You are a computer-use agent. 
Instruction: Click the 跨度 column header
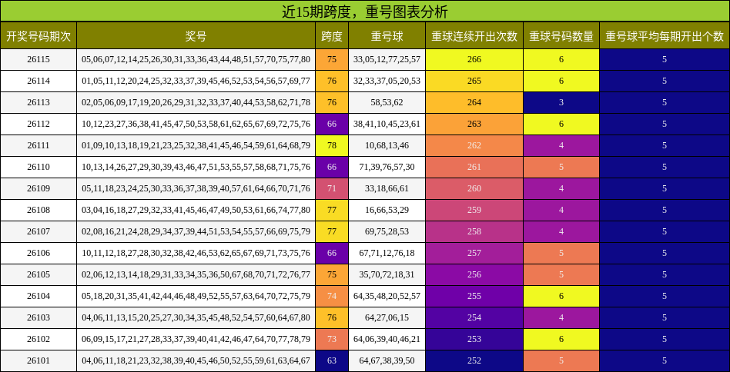(x=332, y=36)
